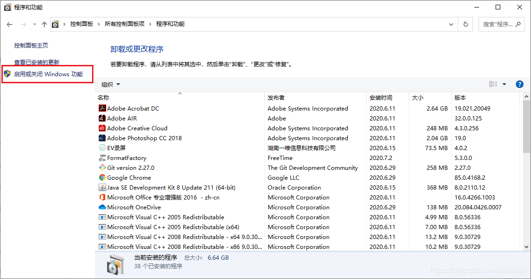Click the list scrollbar up arrow
The height and width of the screenshot is (279, 531).
(x=526, y=96)
